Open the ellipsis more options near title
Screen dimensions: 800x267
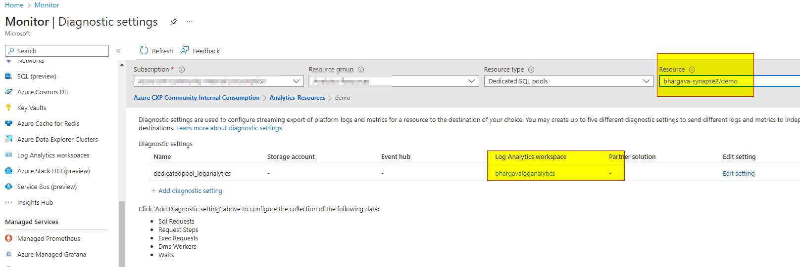click(x=190, y=22)
